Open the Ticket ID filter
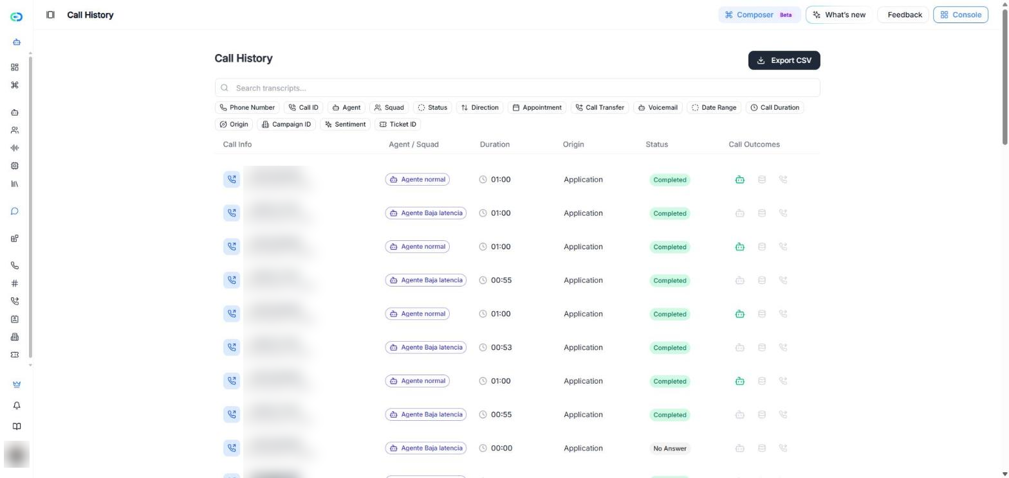 398,125
